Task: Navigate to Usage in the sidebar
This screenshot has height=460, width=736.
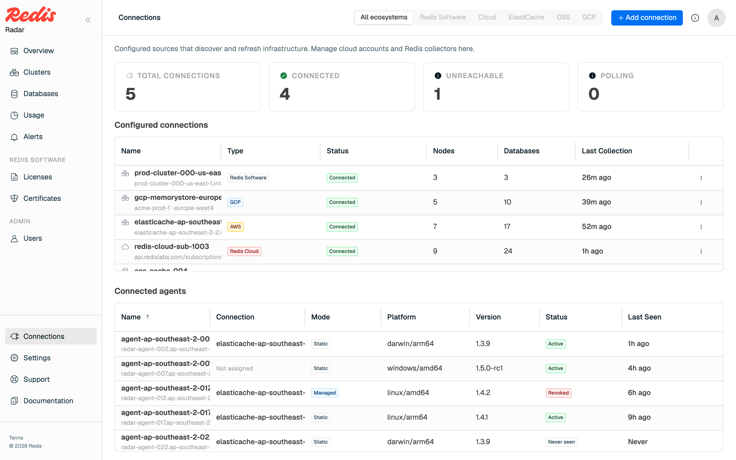Action: 51,115
